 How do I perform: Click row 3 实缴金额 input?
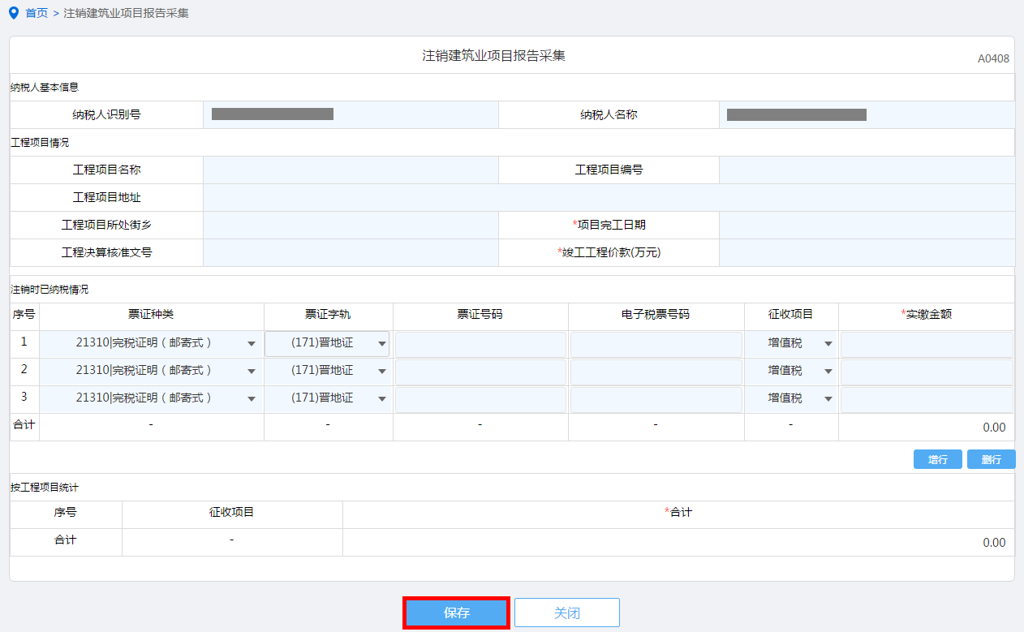point(927,400)
